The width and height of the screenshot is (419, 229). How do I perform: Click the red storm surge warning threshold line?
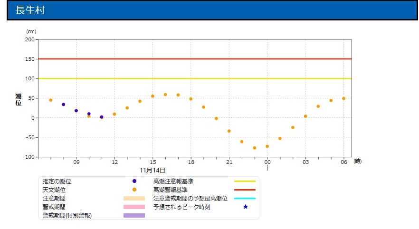pyautogui.click(x=195, y=59)
